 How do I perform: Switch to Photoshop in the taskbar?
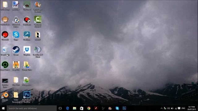click(x=124, y=108)
